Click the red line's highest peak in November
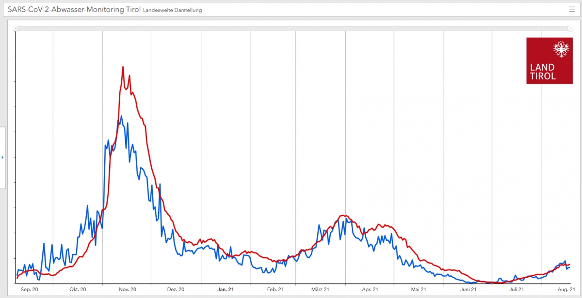Screen dimensions: 582x298 [x=123, y=67]
